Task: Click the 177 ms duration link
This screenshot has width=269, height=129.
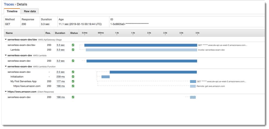Action: pyautogui.click(x=60, y=81)
